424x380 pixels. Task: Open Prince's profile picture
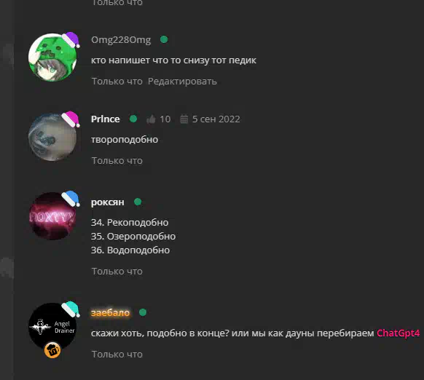coord(52,137)
